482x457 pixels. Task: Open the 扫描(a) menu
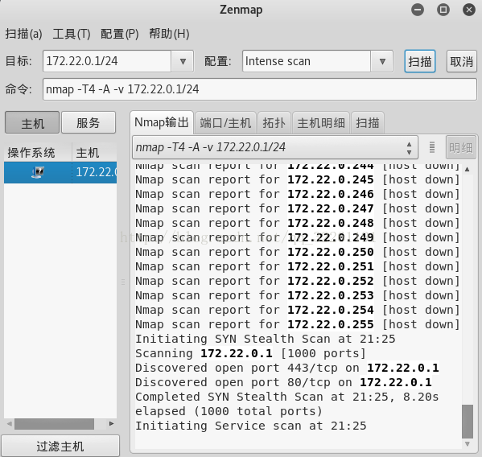23,34
